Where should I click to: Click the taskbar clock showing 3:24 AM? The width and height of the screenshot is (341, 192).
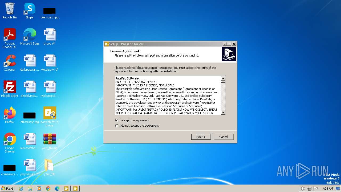(327, 189)
